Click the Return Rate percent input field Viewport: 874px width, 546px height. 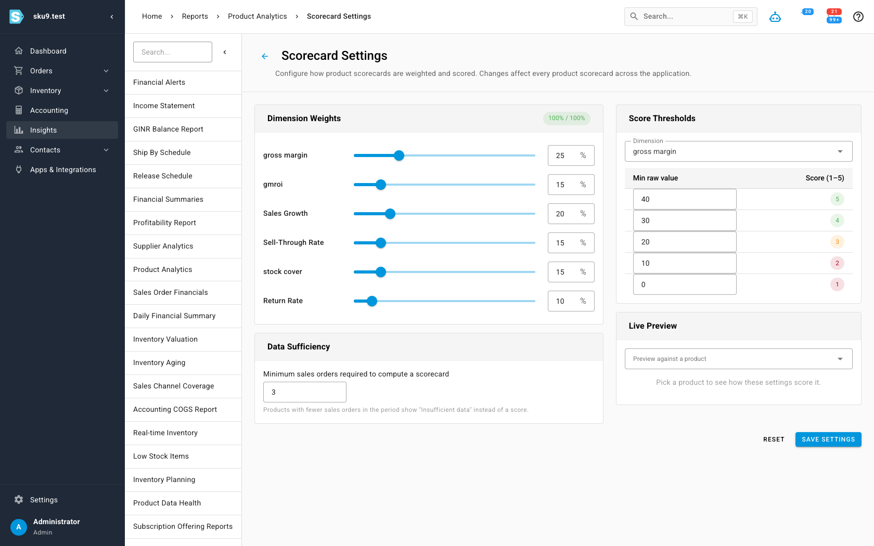point(571,301)
